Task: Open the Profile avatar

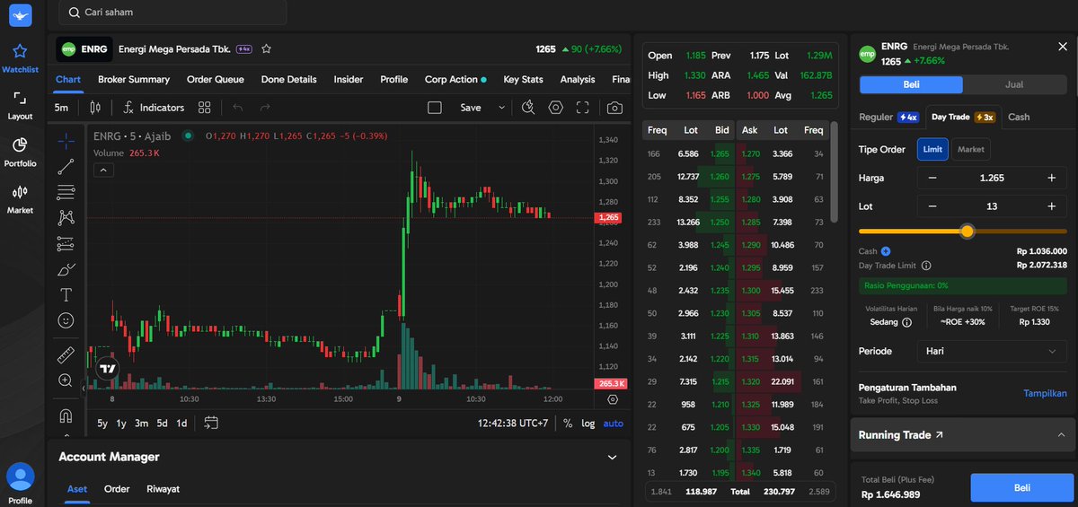Action: (20, 476)
